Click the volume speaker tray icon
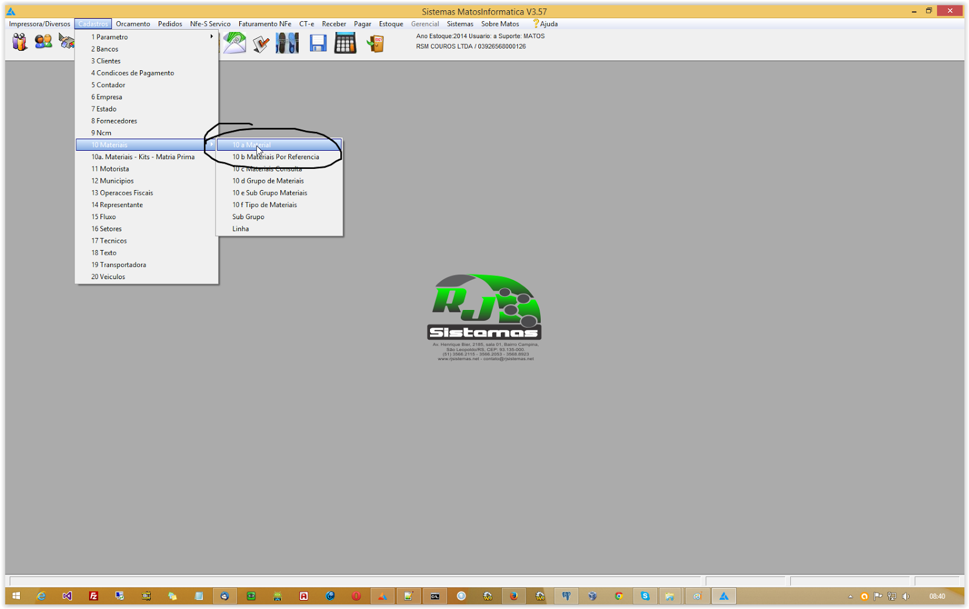969x609 pixels. tap(905, 596)
